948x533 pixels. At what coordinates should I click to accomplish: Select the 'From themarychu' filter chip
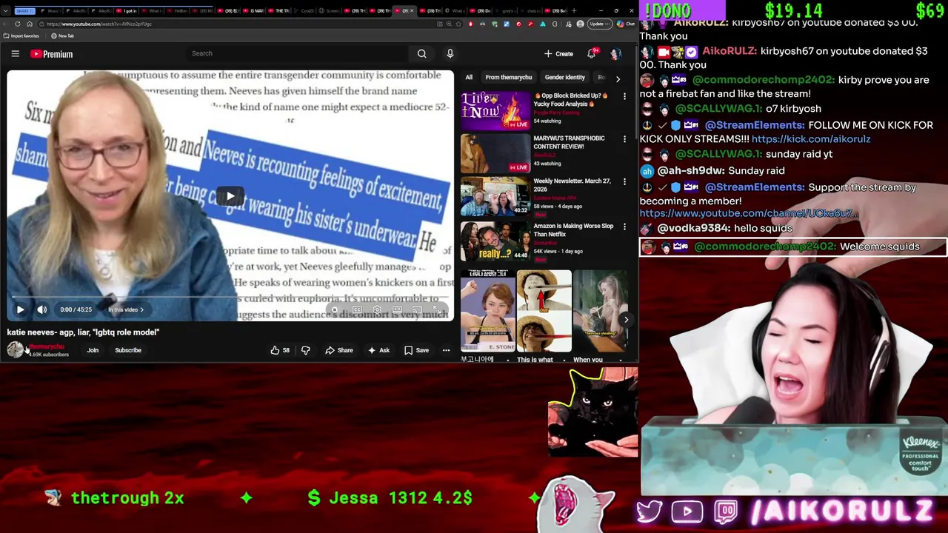pos(509,77)
